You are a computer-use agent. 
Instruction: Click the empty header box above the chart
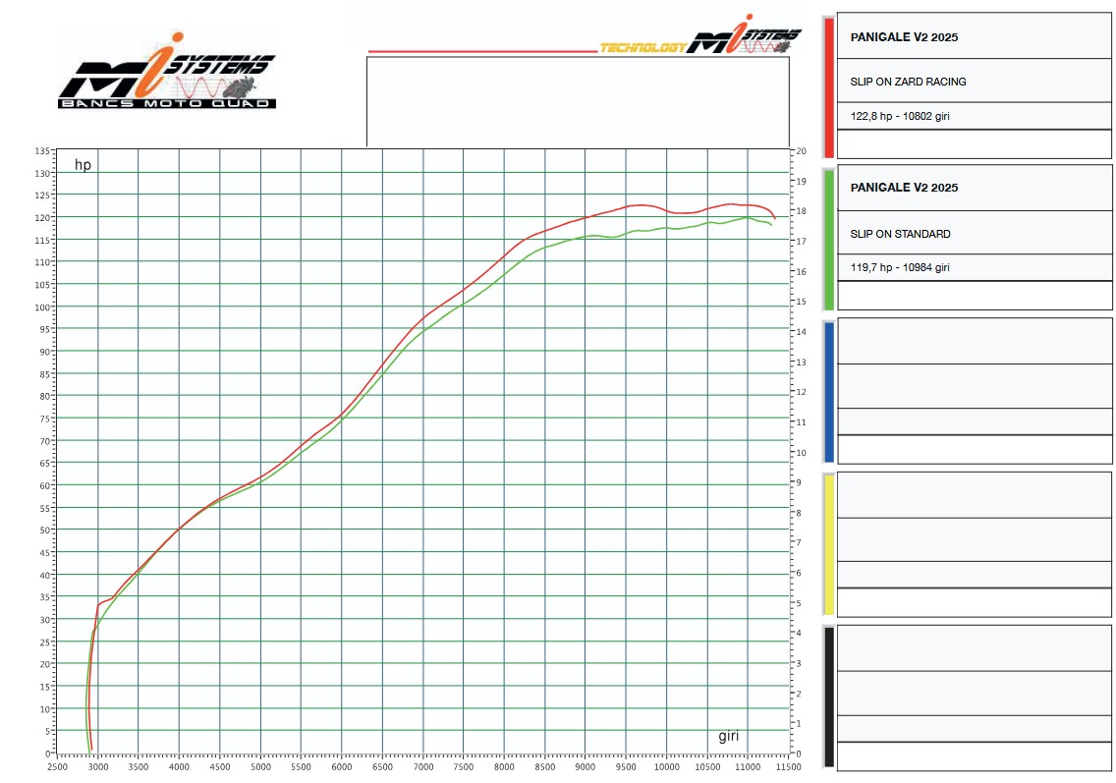pos(578,101)
